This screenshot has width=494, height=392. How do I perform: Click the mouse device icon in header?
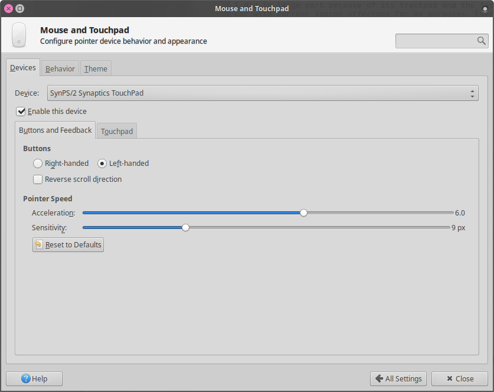click(18, 35)
